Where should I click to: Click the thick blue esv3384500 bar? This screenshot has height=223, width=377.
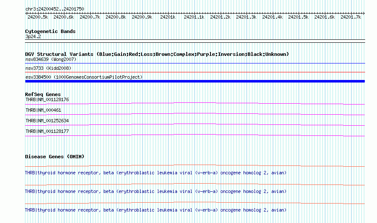[195, 81]
